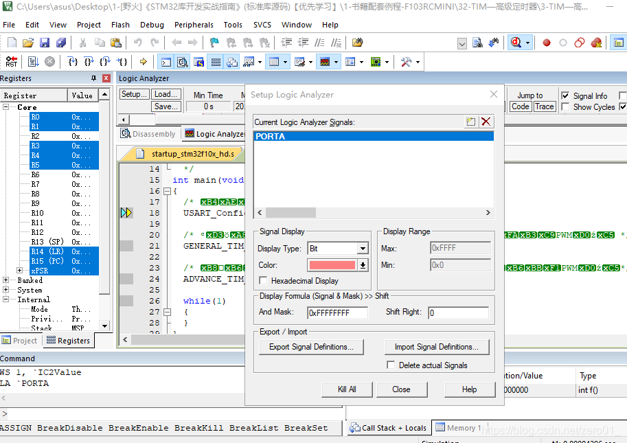The height and width of the screenshot is (443, 627).
Task: Open the Peripherals menu
Action: (194, 25)
